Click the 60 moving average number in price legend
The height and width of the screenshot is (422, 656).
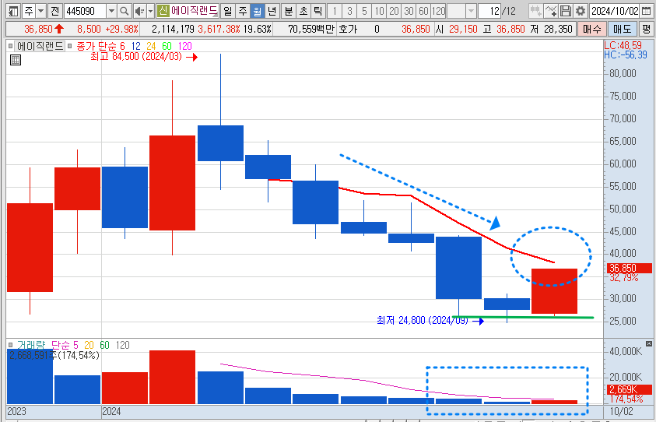click(167, 46)
